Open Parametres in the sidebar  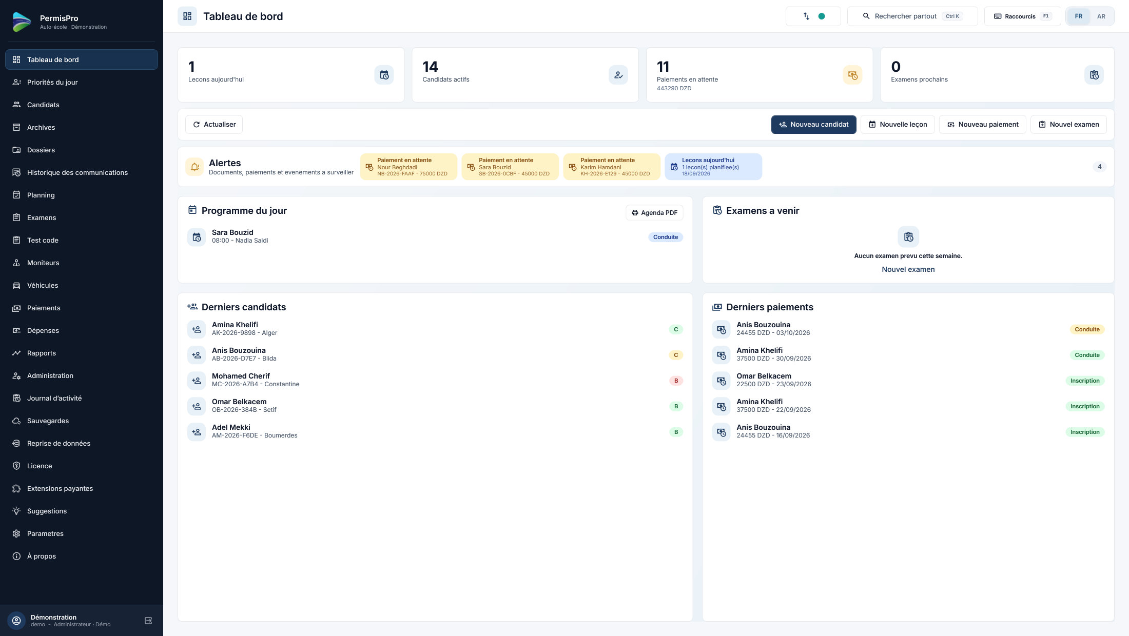click(x=82, y=533)
